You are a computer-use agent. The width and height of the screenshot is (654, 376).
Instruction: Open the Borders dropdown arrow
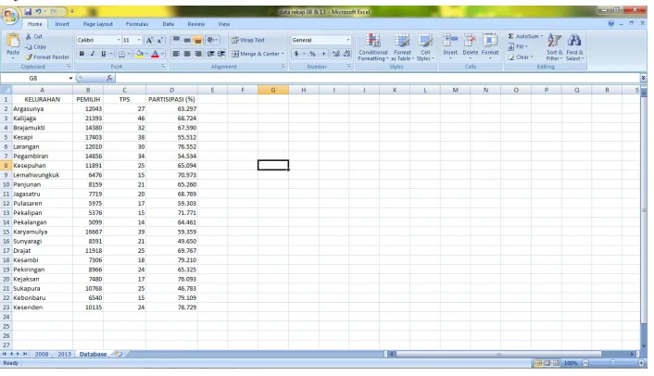129,54
